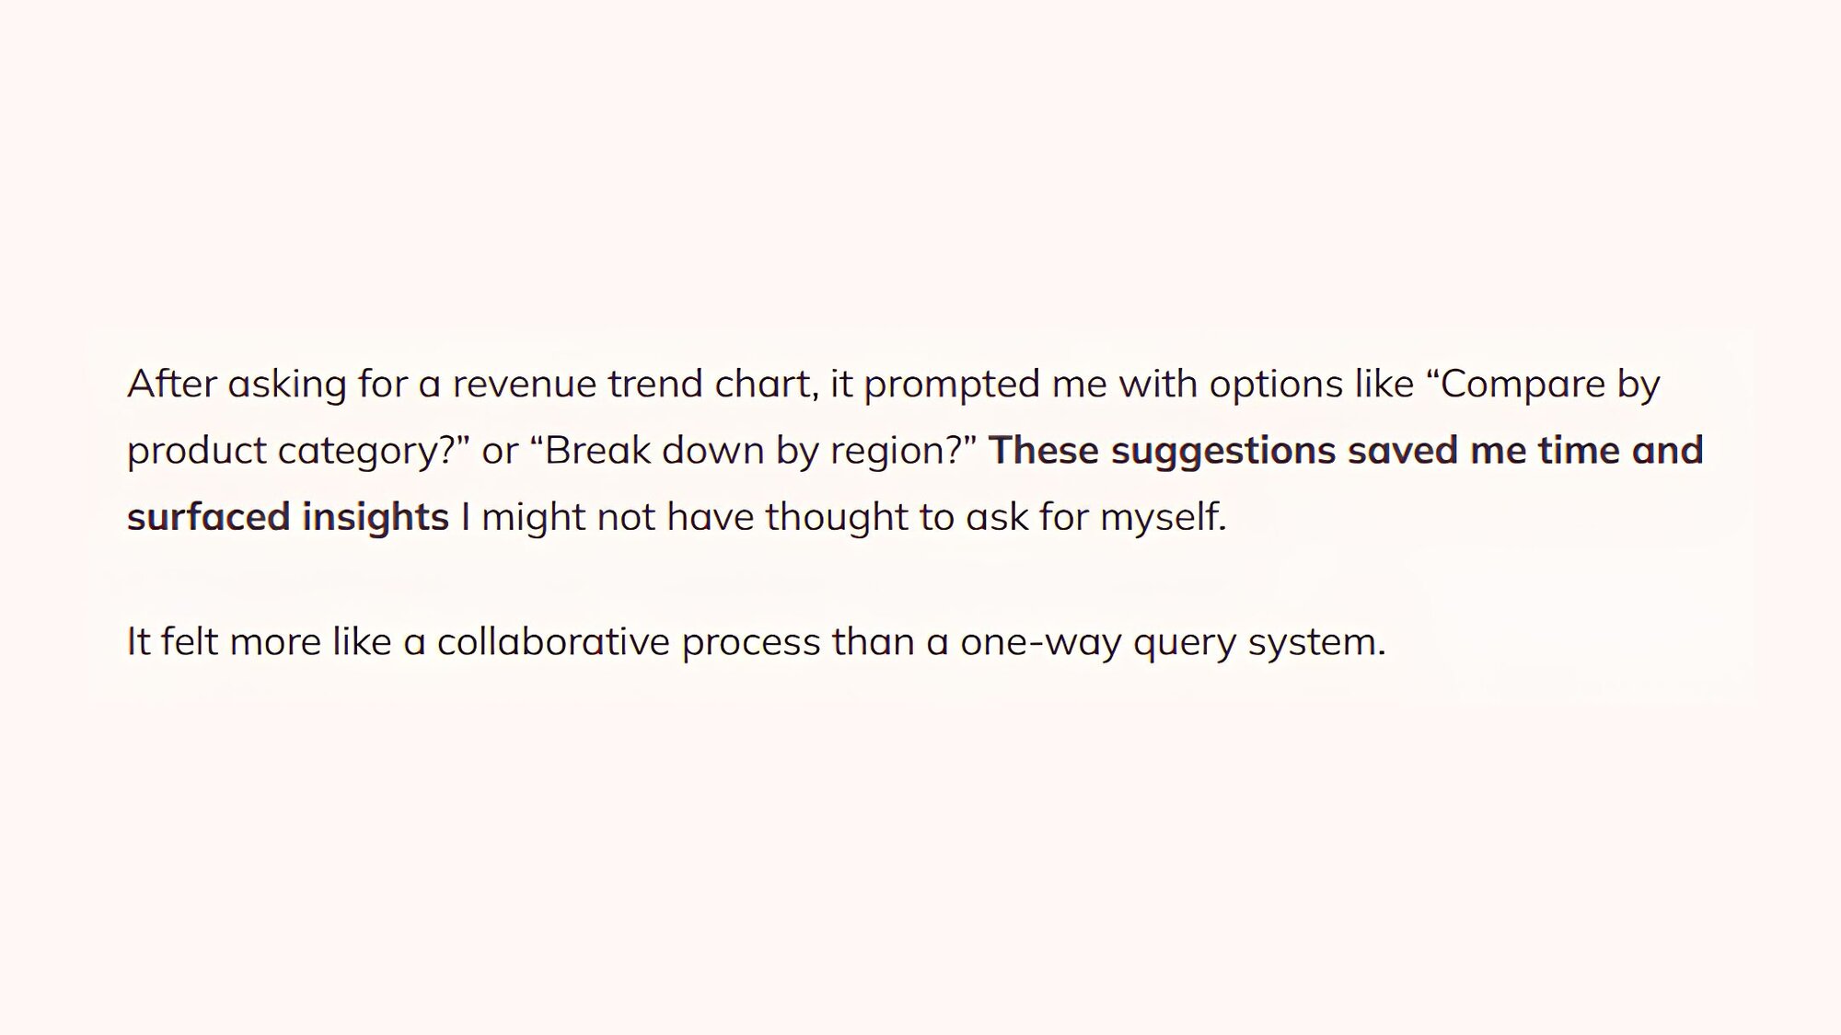Click the words "collaborative process"
Screen dimensions: 1841x1035
pyautogui.click(x=629, y=642)
